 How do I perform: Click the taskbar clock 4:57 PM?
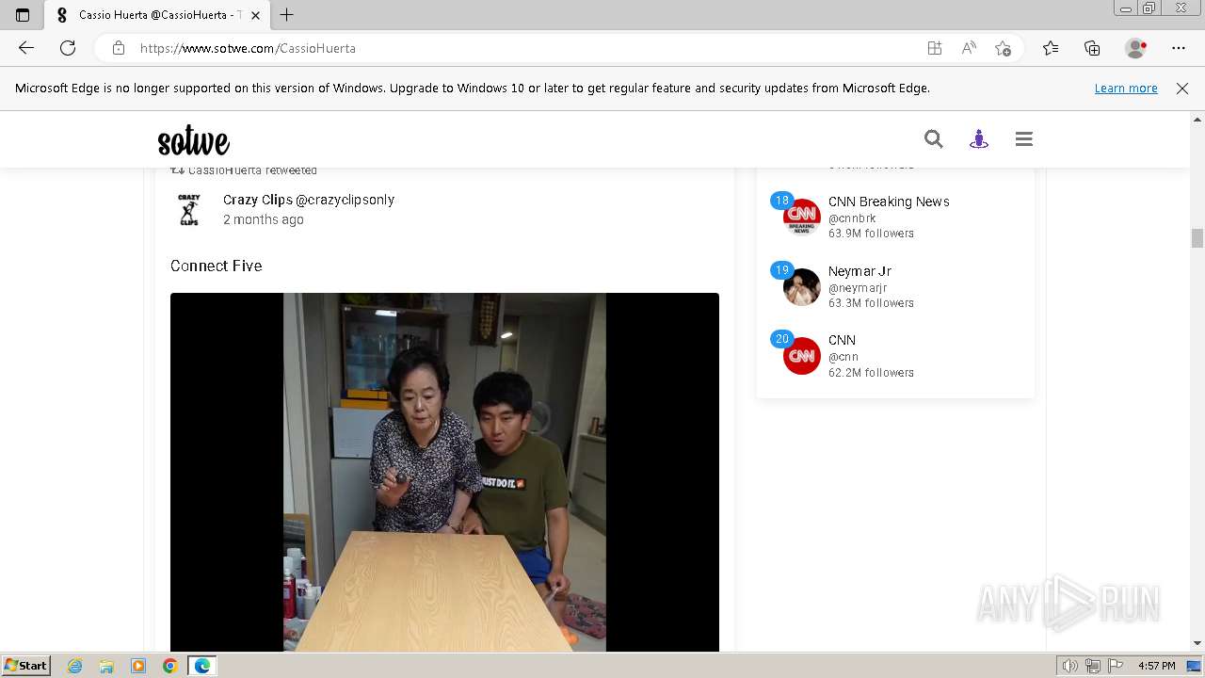(1156, 666)
